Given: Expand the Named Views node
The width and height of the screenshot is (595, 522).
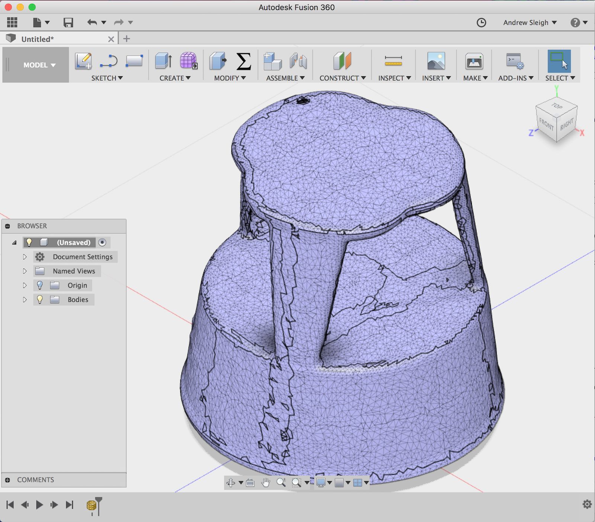Looking at the screenshot, I should tap(25, 271).
